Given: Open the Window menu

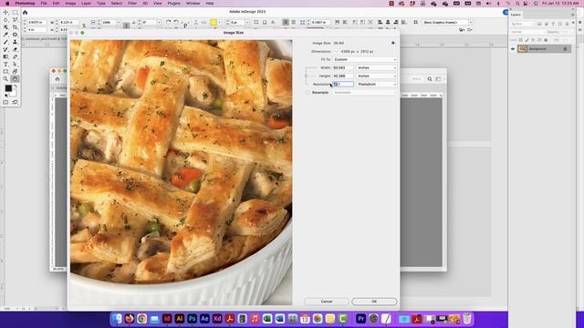Looking at the screenshot, I should pyautogui.click(x=193, y=4).
